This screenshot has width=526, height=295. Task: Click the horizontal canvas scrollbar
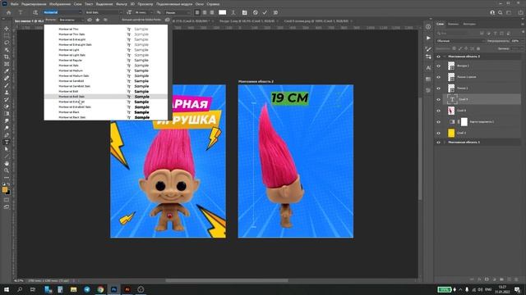point(227,280)
